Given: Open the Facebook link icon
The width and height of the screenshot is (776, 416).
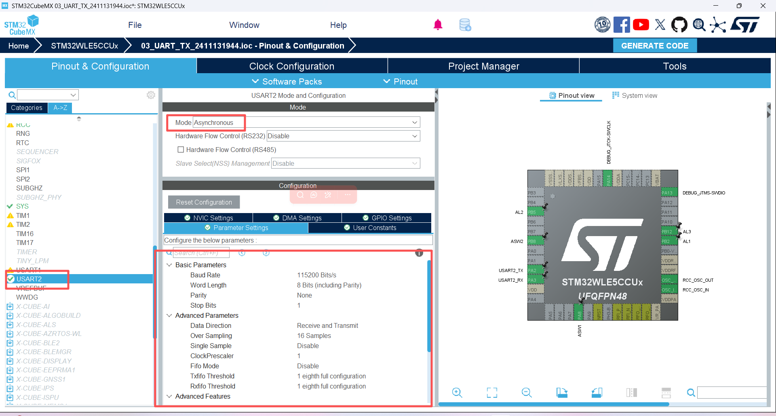Looking at the screenshot, I should (622, 25).
